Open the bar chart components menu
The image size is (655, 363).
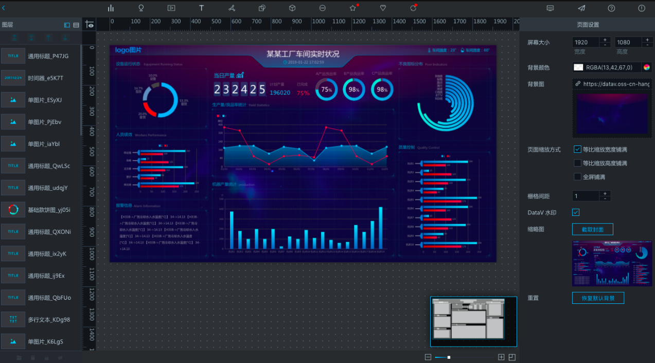coord(111,8)
